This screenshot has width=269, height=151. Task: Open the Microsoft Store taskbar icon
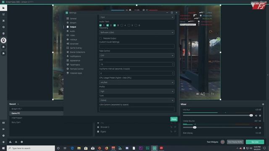coord(86,148)
